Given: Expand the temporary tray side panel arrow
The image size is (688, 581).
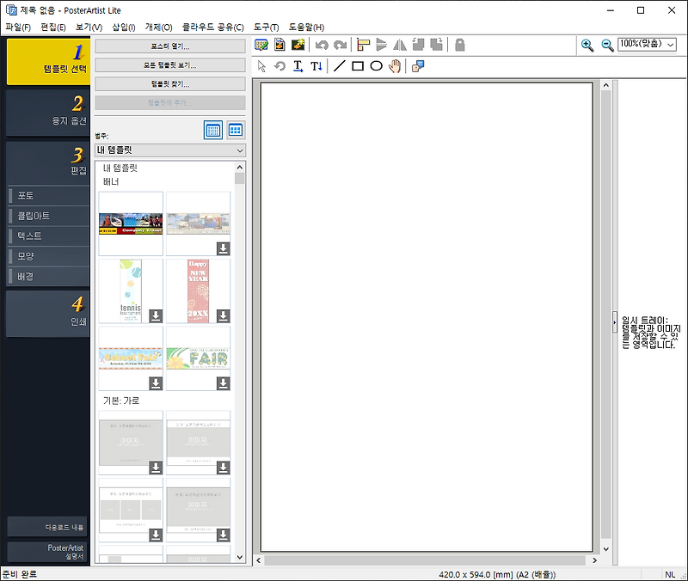Looking at the screenshot, I should pos(615,322).
